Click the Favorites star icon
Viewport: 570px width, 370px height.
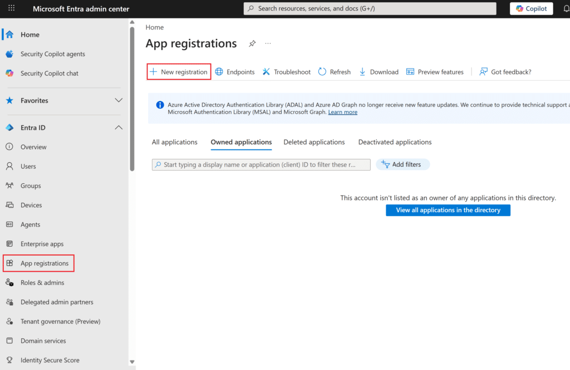click(x=9, y=101)
